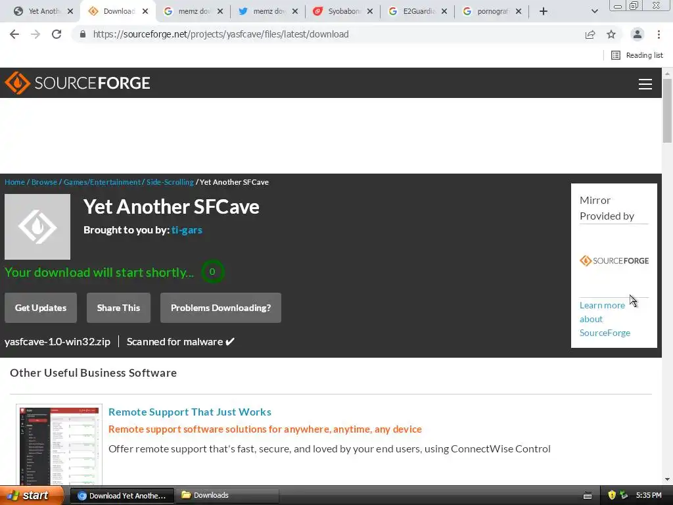Follow the Learn more about SourceForge link
Viewport: 673px width, 505px height.
click(605, 319)
